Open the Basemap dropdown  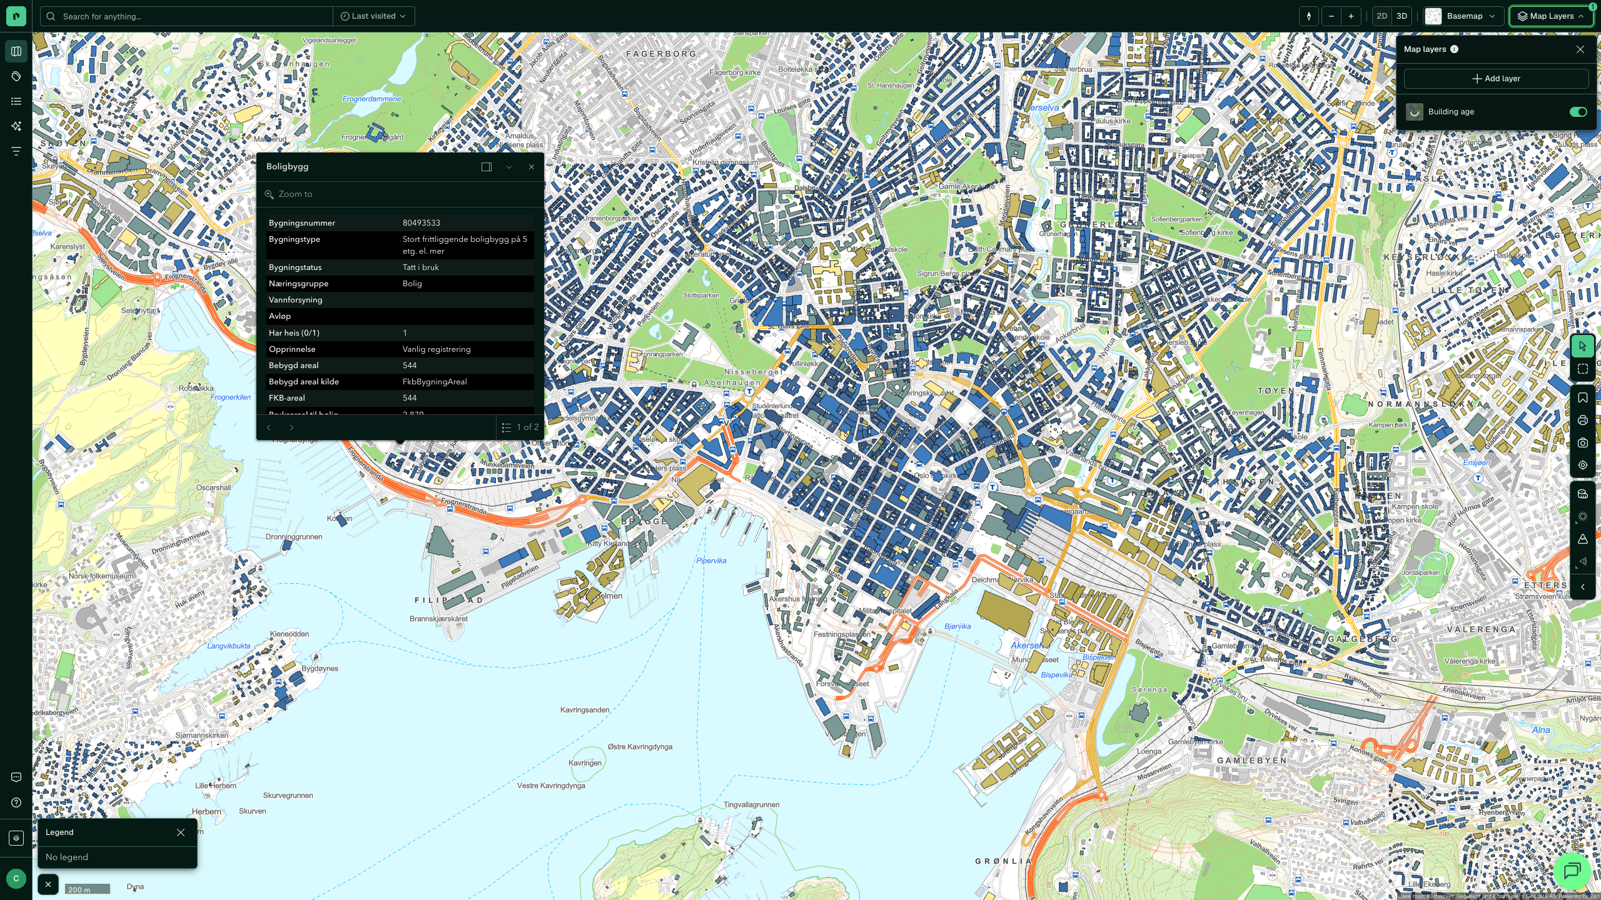[x=1464, y=16]
